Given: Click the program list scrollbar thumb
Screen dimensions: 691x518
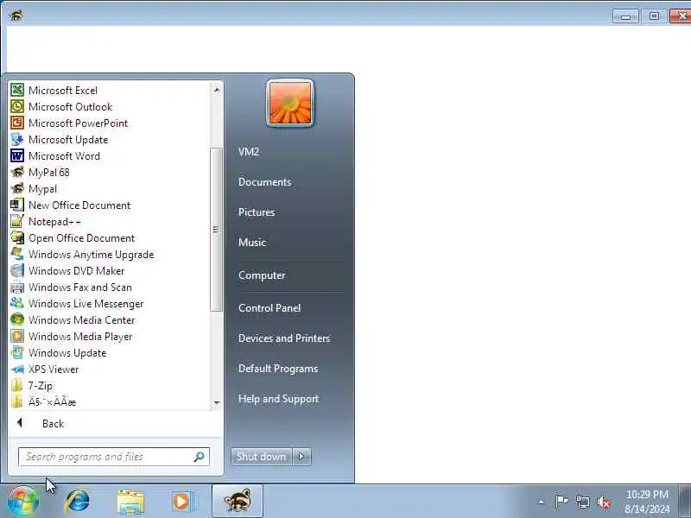Looking at the screenshot, I should pyautogui.click(x=216, y=230).
